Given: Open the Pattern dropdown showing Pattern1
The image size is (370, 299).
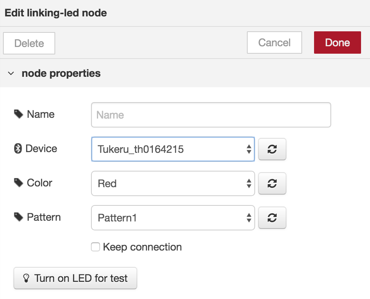Looking at the screenshot, I should [x=173, y=218].
